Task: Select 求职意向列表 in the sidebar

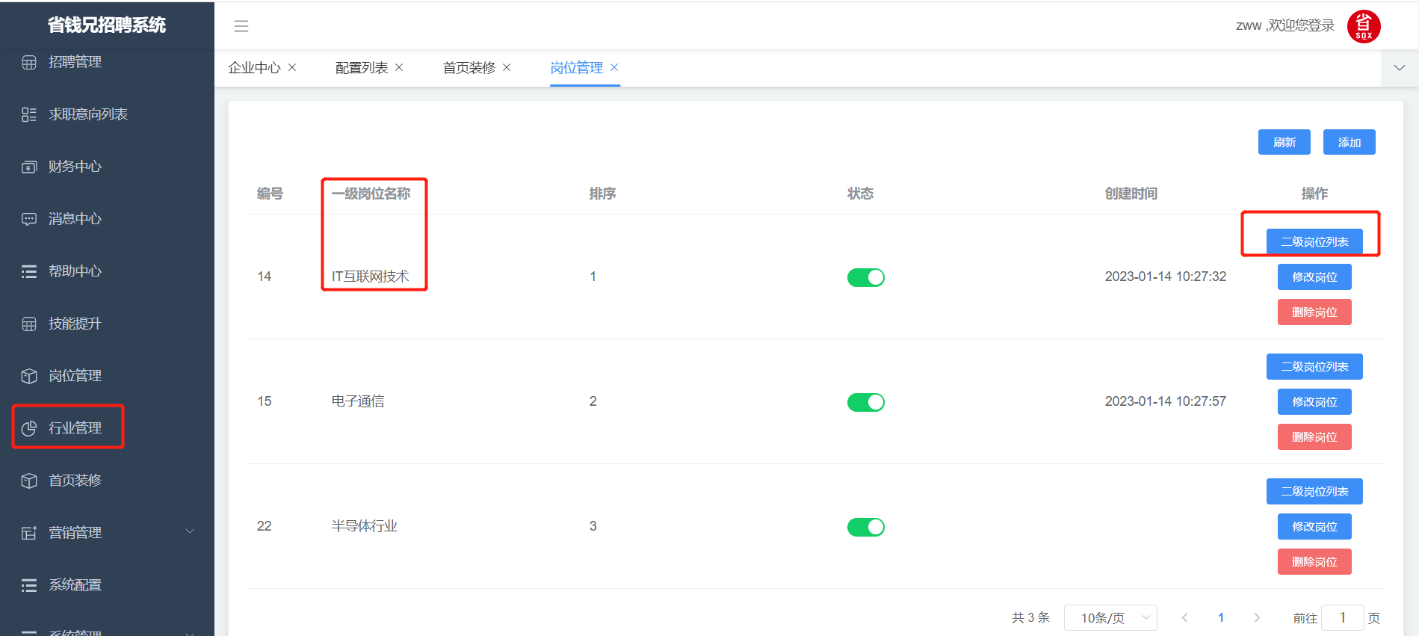Action: (88, 114)
